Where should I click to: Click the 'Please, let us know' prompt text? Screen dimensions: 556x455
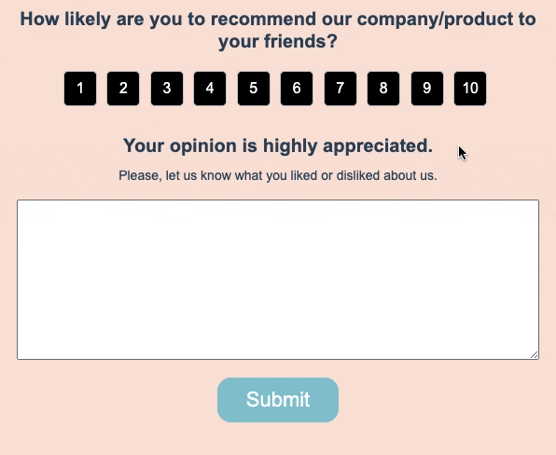pyautogui.click(x=278, y=175)
